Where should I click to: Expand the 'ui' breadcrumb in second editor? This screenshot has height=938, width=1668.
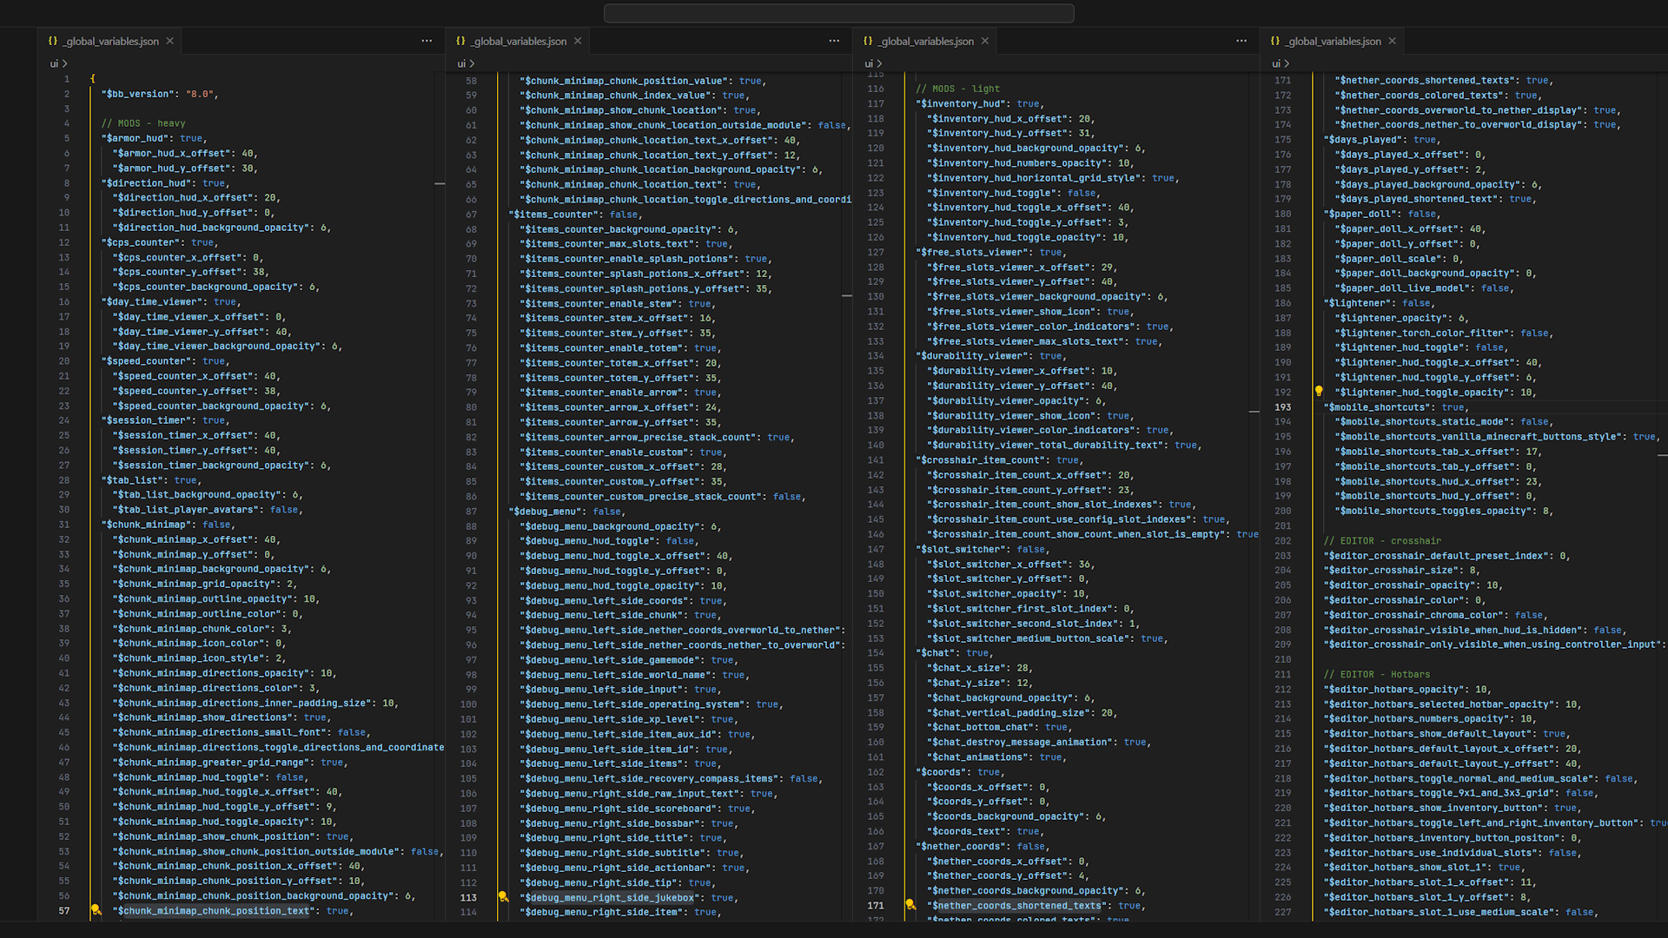point(461,63)
